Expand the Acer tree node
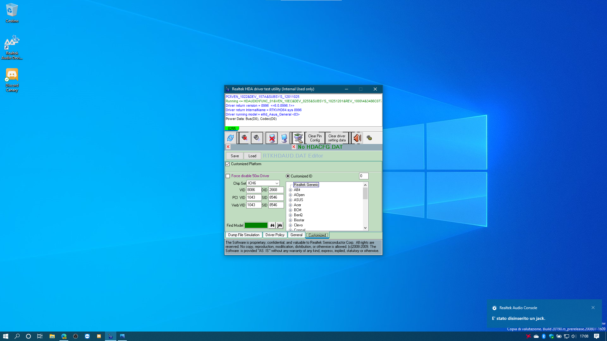Screen dimensions: 607x341 point(291,205)
